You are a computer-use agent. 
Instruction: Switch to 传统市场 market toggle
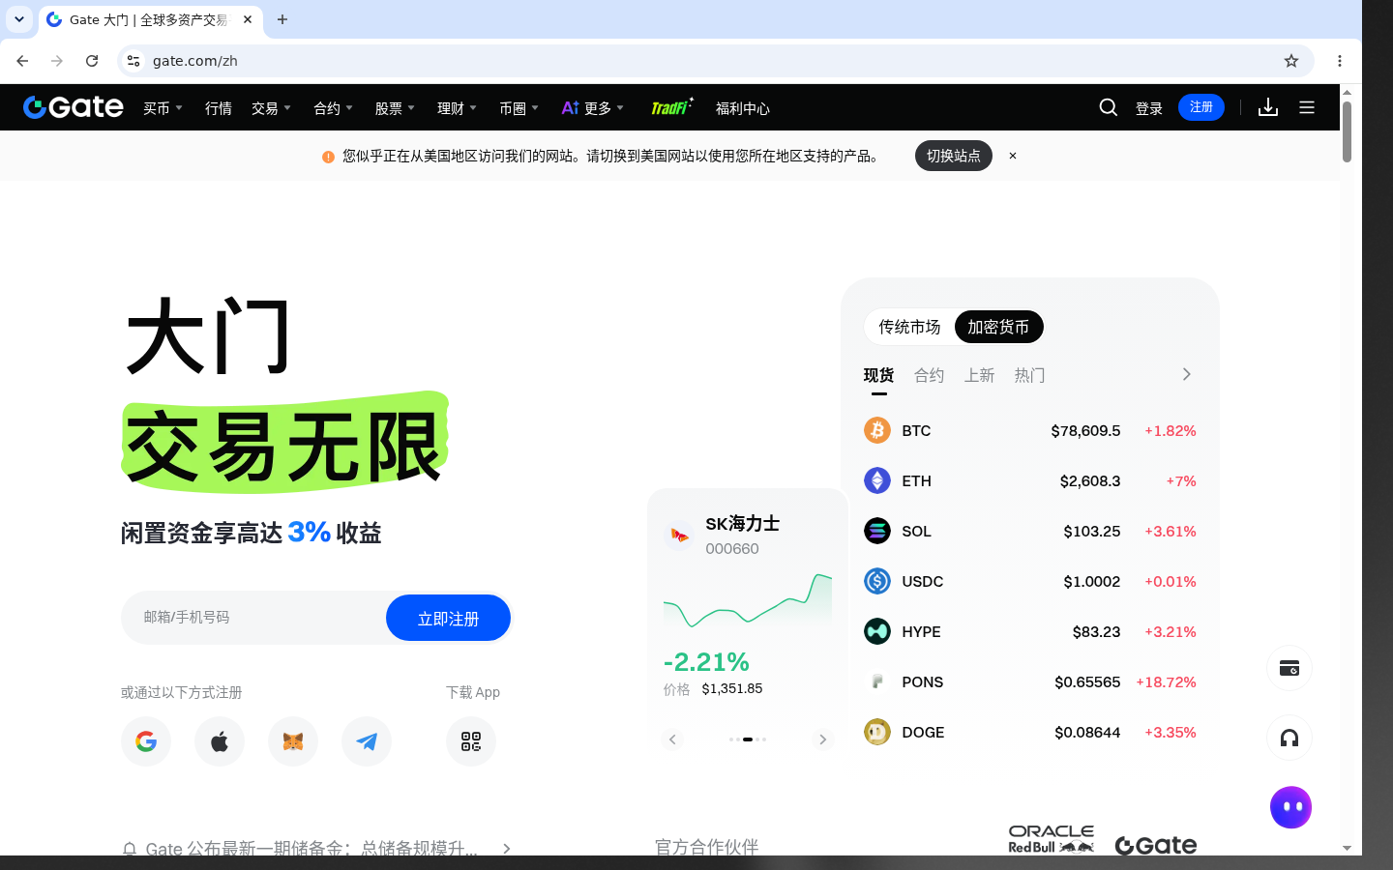pos(909,327)
